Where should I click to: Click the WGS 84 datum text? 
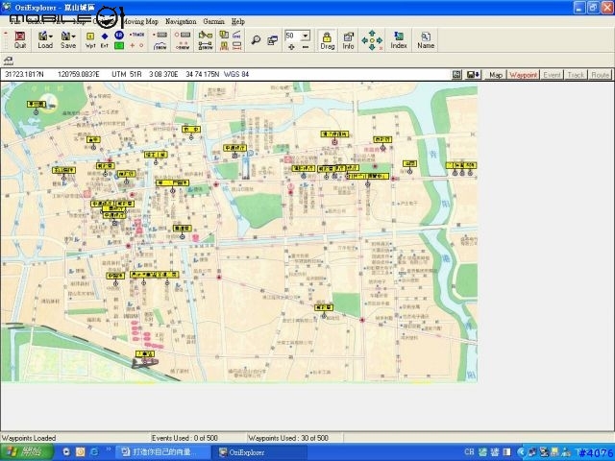(x=236, y=74)
